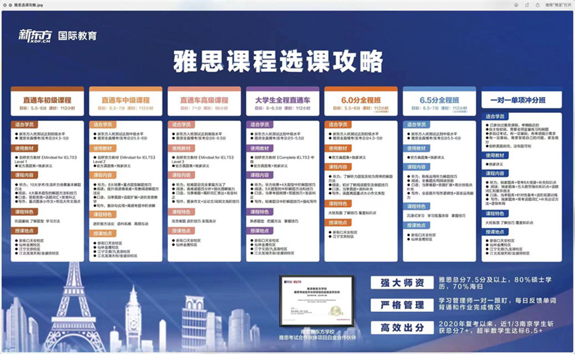Viewport: 575px width, 354px height.
Task: Click the 严格管理 label box
Action: click(x=398, y=305)
